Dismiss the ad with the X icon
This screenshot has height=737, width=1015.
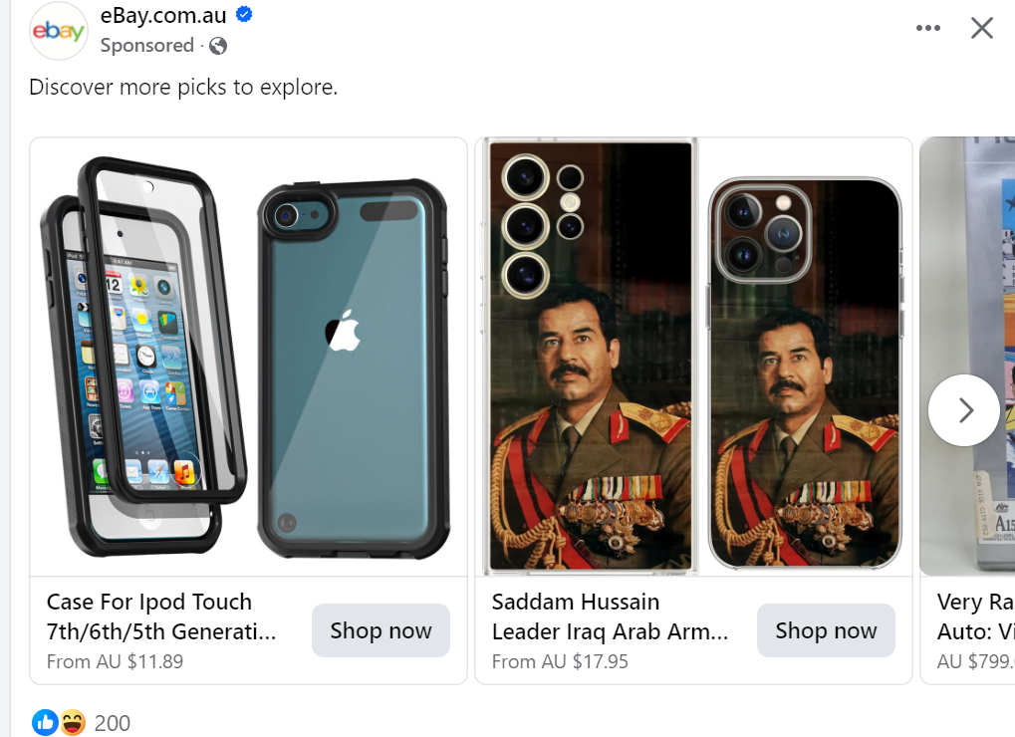(982, 28)
